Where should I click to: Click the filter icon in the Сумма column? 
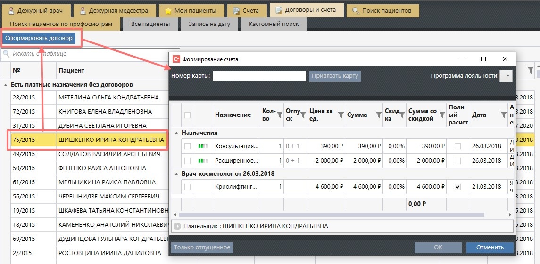[x=378, y=115]
